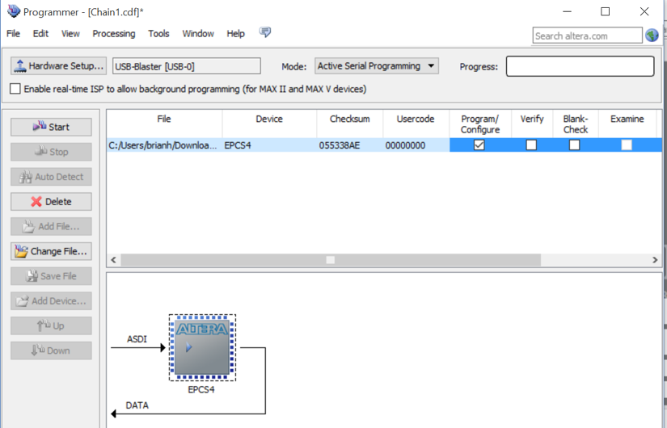Click the Auto Detect button
Viewport: 667px width, 428px height.
pos(51,177)
